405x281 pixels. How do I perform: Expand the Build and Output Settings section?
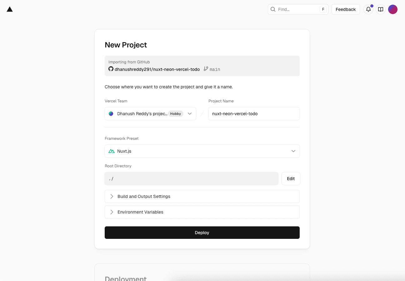click(x=202, y=196)
